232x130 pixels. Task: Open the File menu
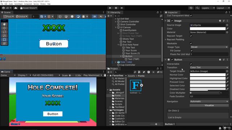pos(2,4)
